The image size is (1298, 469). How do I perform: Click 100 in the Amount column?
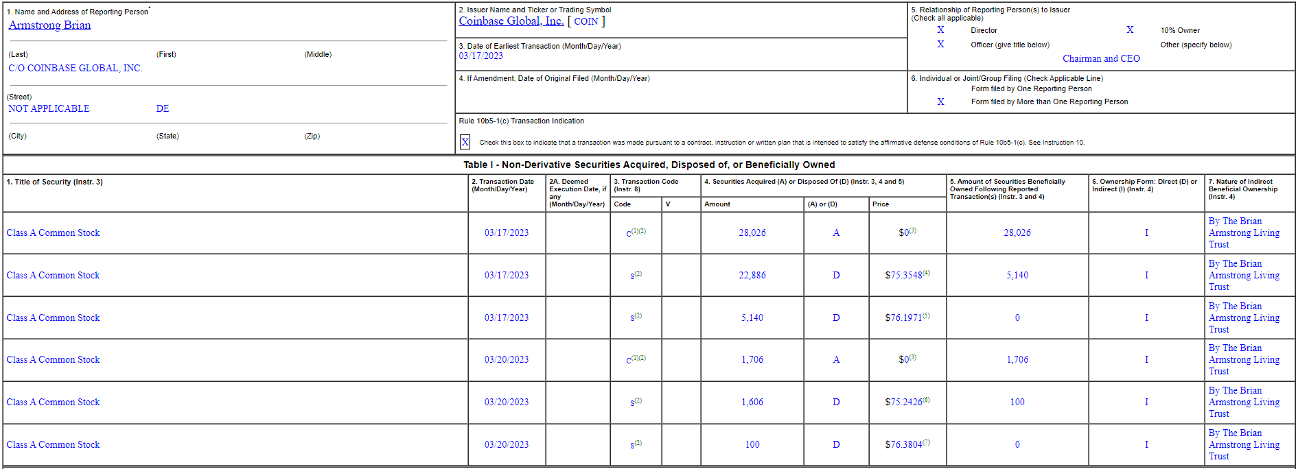point(752,444)
